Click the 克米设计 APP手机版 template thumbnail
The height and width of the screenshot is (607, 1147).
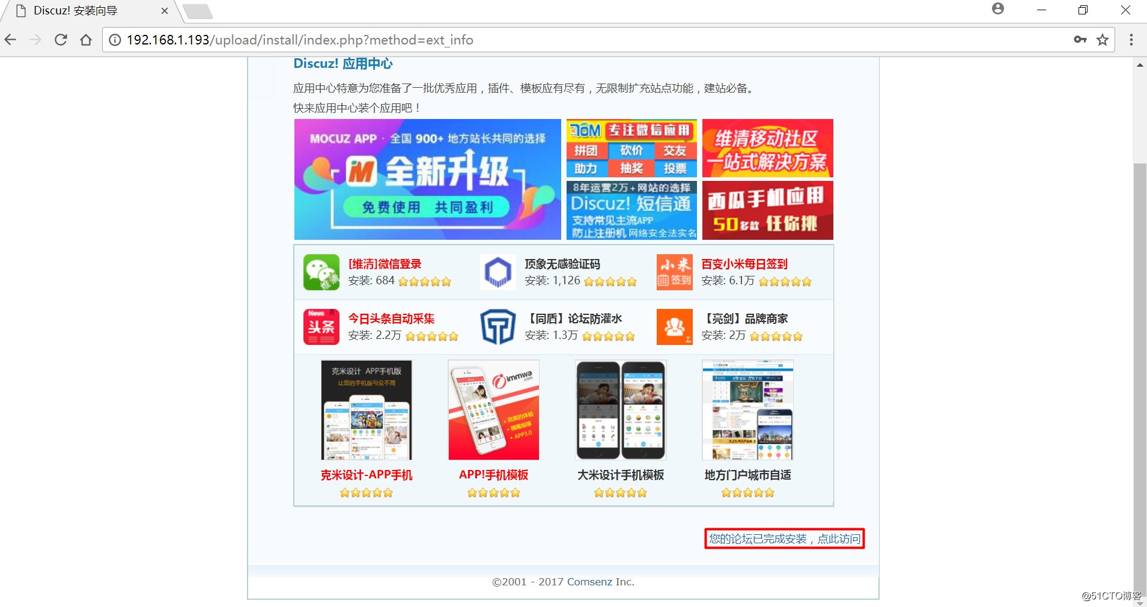(367, 410)
